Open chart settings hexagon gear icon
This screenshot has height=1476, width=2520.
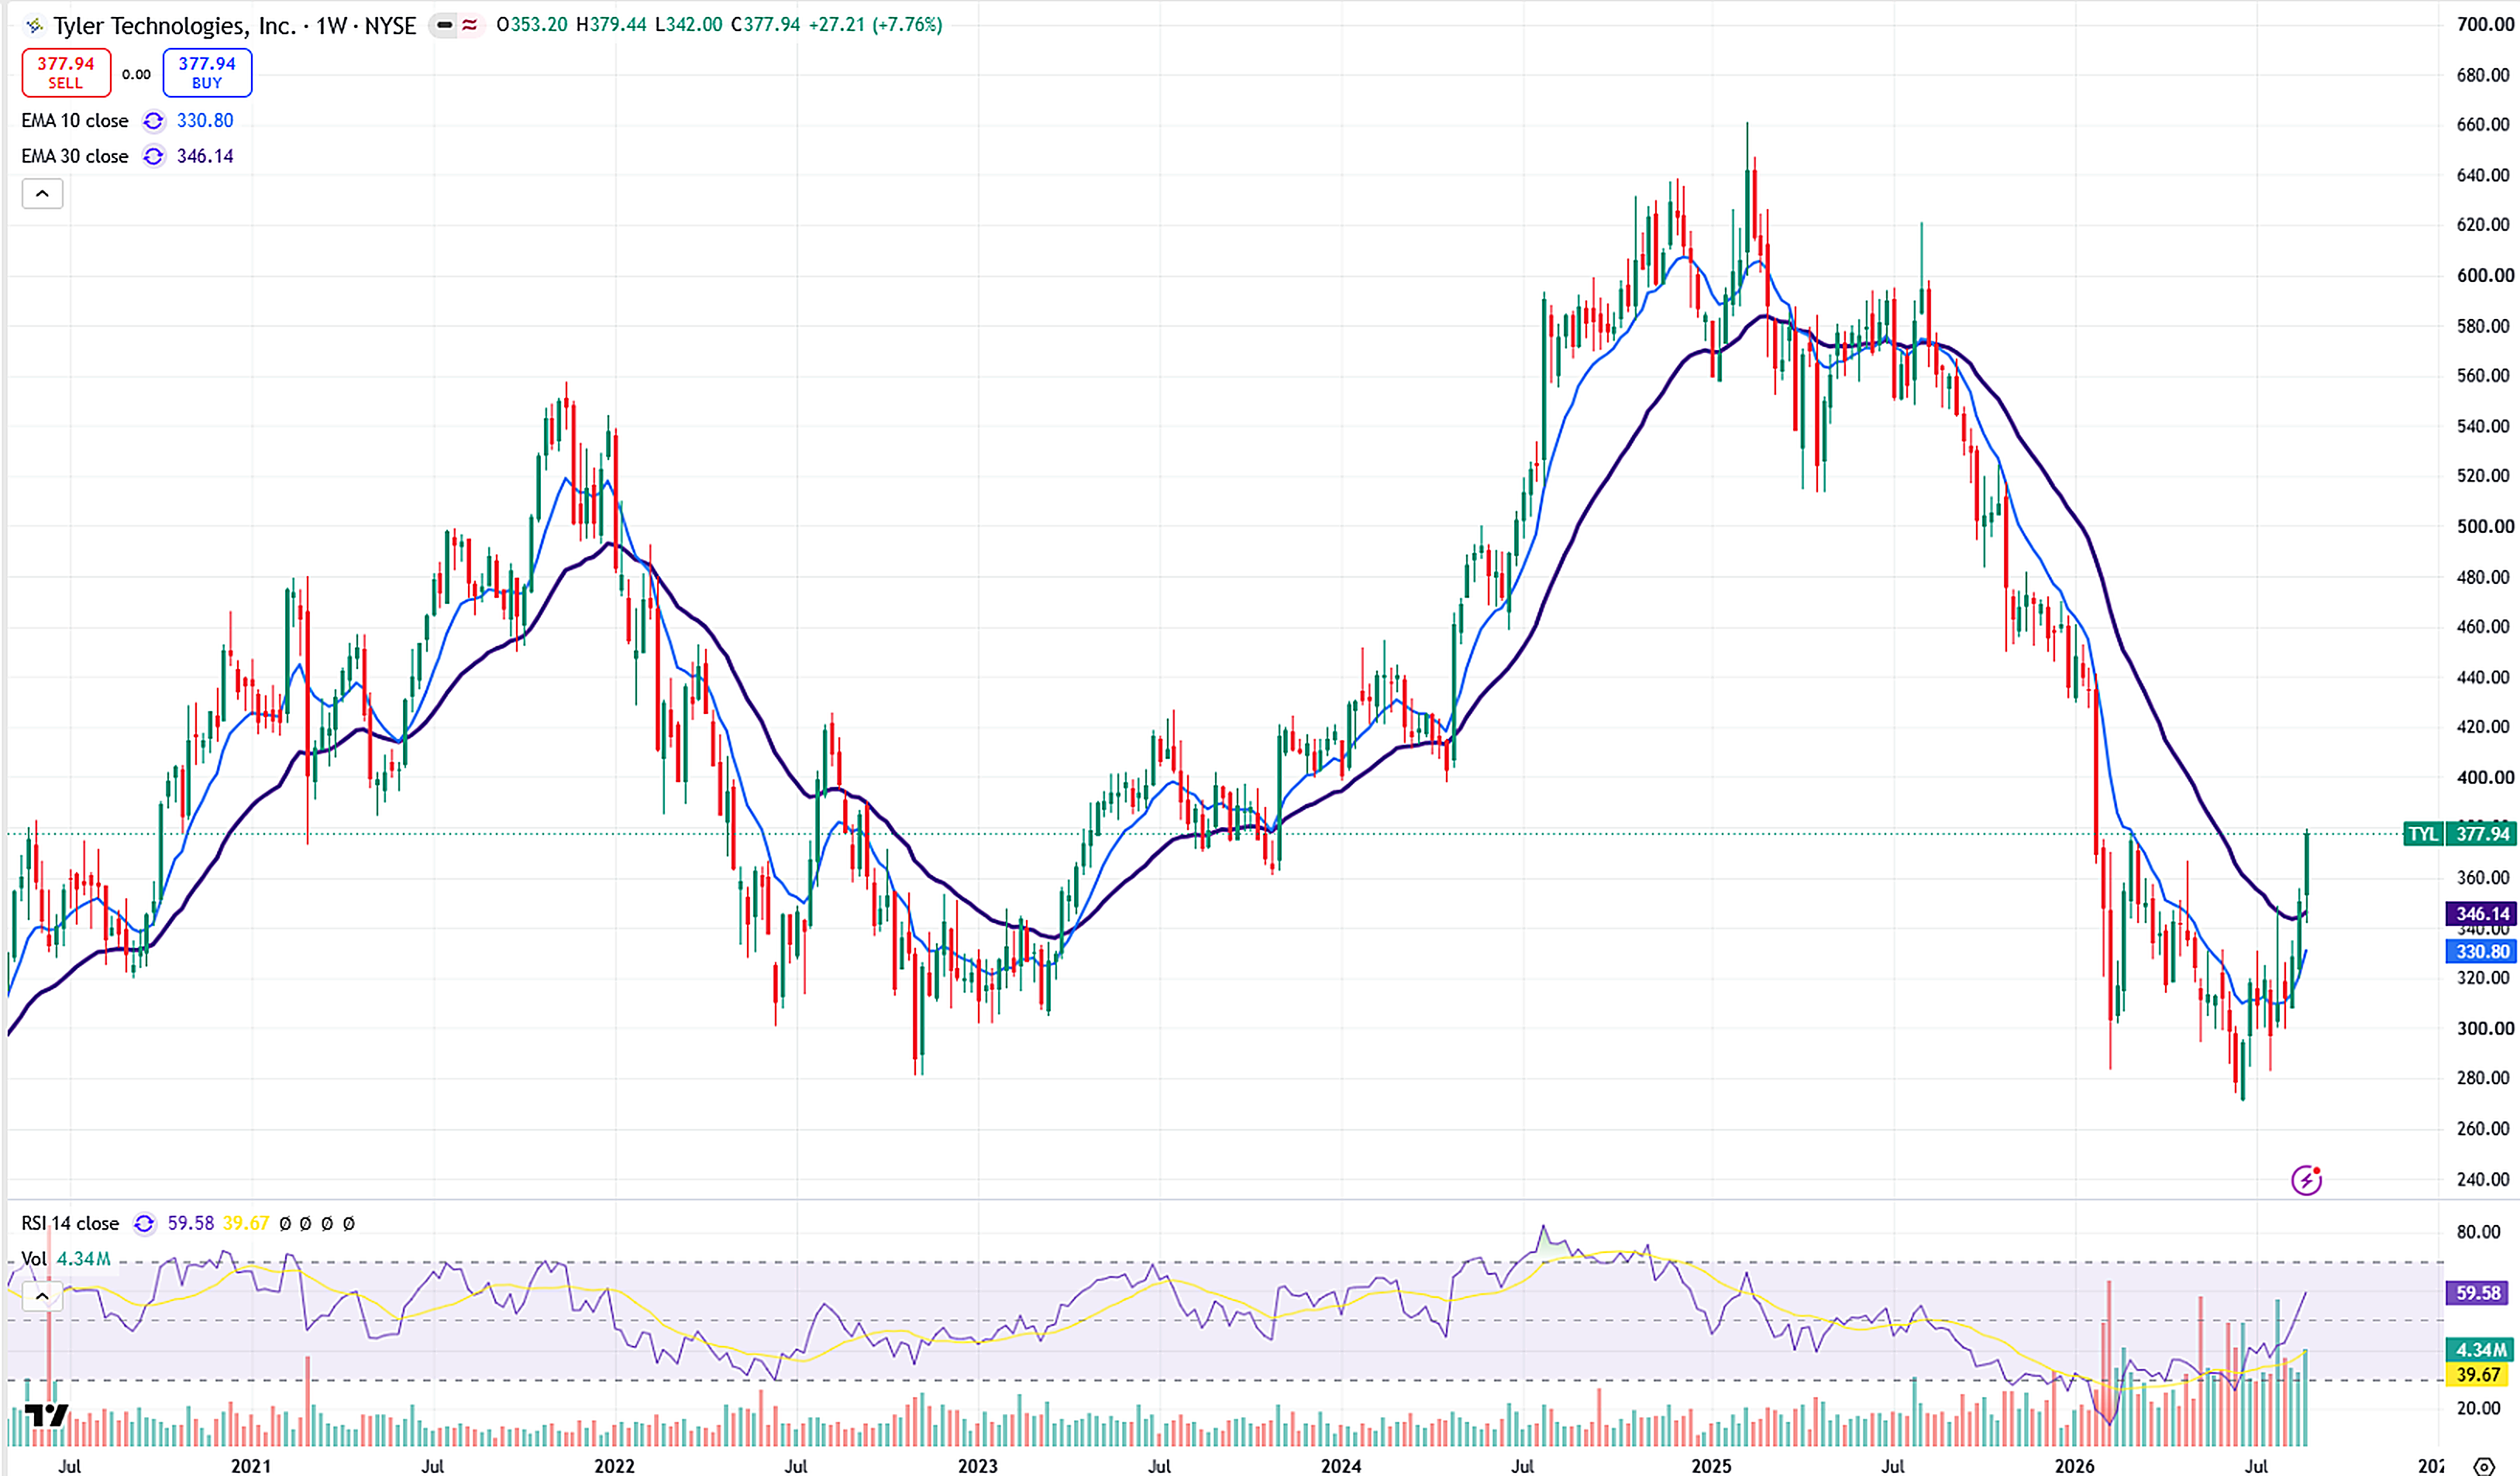click(x=2483, y=1466)
